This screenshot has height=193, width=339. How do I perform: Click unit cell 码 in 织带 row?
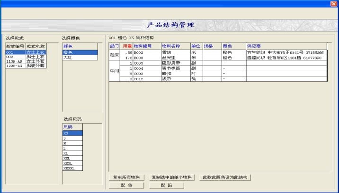pos(196,79)
